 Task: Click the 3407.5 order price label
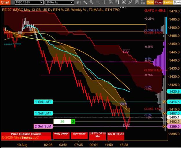point(174,113)
